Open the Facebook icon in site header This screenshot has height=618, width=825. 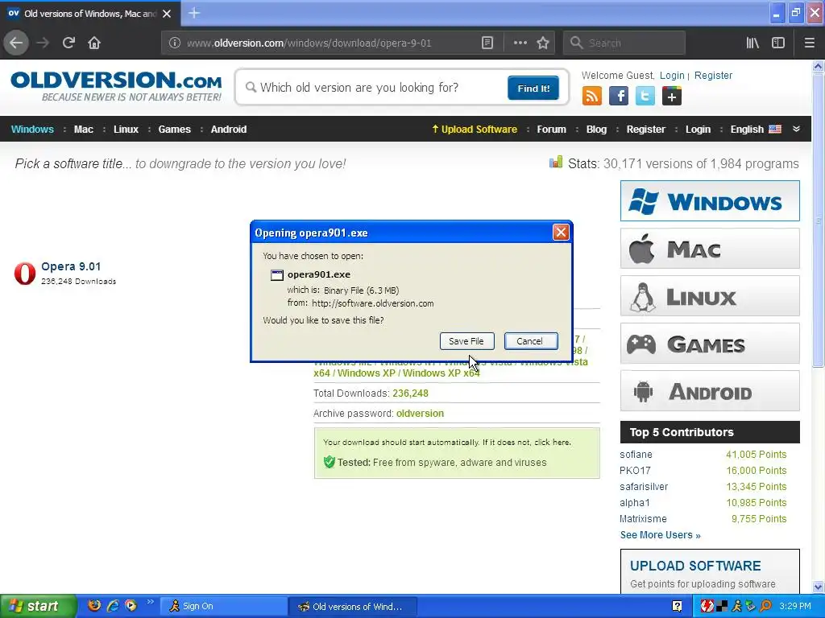point(619,97)
